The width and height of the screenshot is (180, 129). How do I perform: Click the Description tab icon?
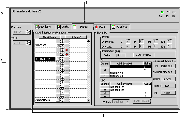click(x=37, y=27)
